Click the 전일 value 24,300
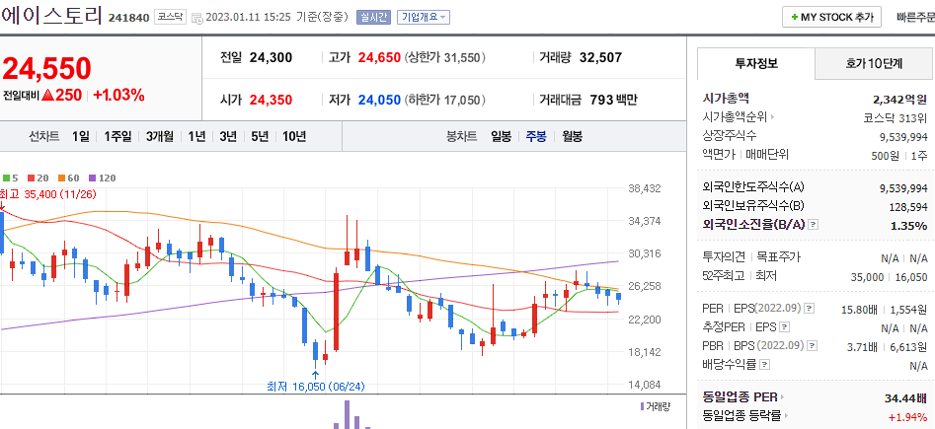 [271, 58]
